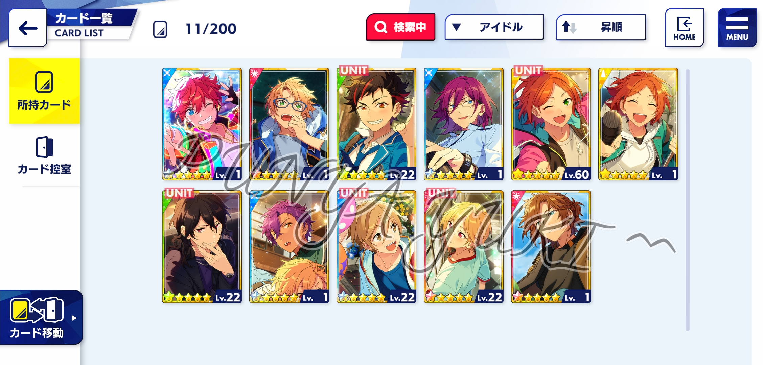Image resolution: width=763 pixels, height=365 pixels.
Task: Tap the back arrow button
Action: (x=28, y=28)
